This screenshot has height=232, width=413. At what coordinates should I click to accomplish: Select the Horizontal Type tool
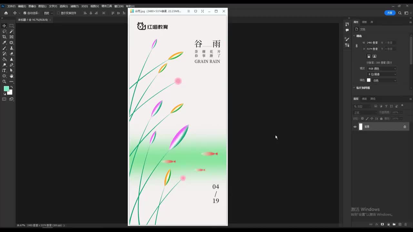(4, 70)
